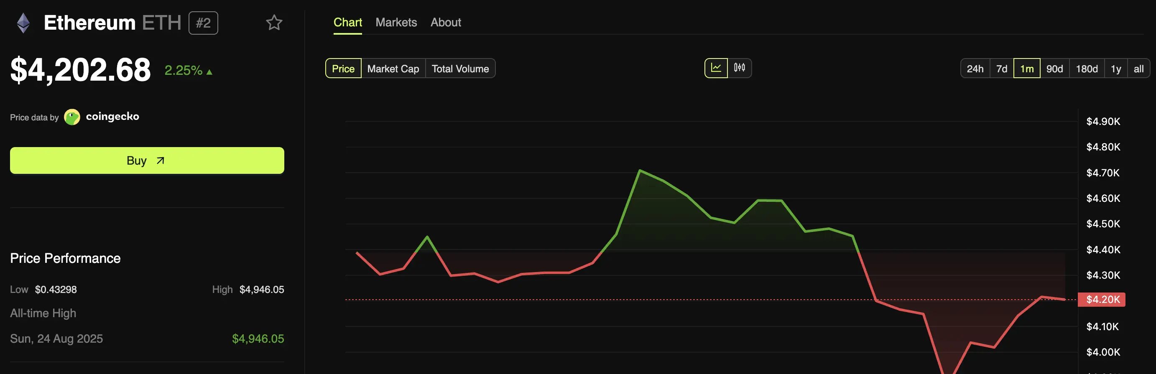Click the $4.40K axis label
The image size is (1156, 374).
(1103, 250)
